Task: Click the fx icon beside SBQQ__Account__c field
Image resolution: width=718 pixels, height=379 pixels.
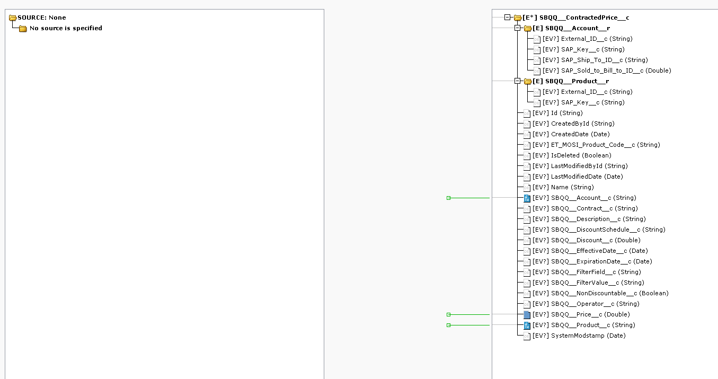Action: 527,198
